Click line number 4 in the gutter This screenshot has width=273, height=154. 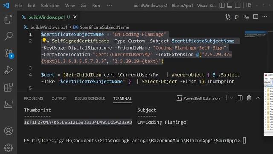pos(30,75)
